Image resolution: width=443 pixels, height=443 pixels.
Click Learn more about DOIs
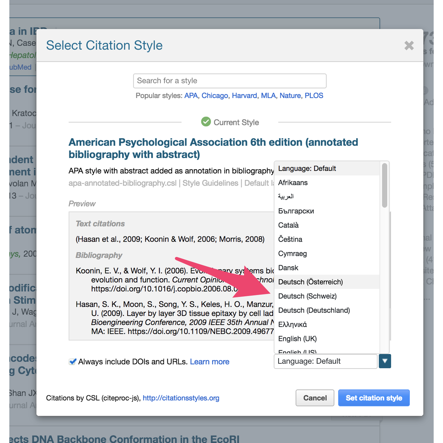[209, 361]
